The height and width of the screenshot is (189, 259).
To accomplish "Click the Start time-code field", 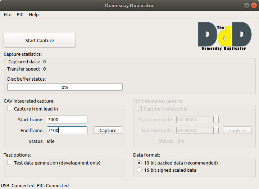I will tap(195, 120).
